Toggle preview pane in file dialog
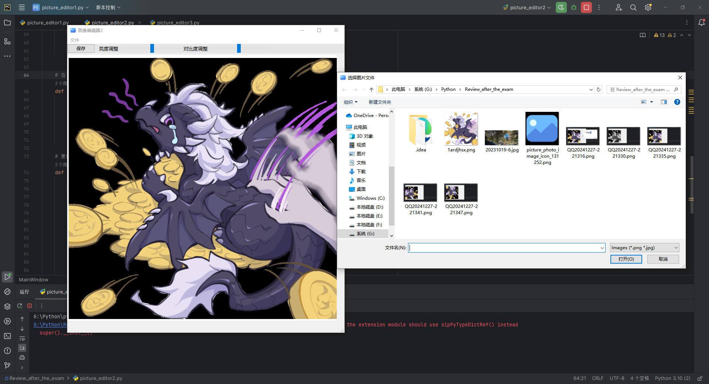The width and height of the screenshot is (709, 384). pos(664,102)
